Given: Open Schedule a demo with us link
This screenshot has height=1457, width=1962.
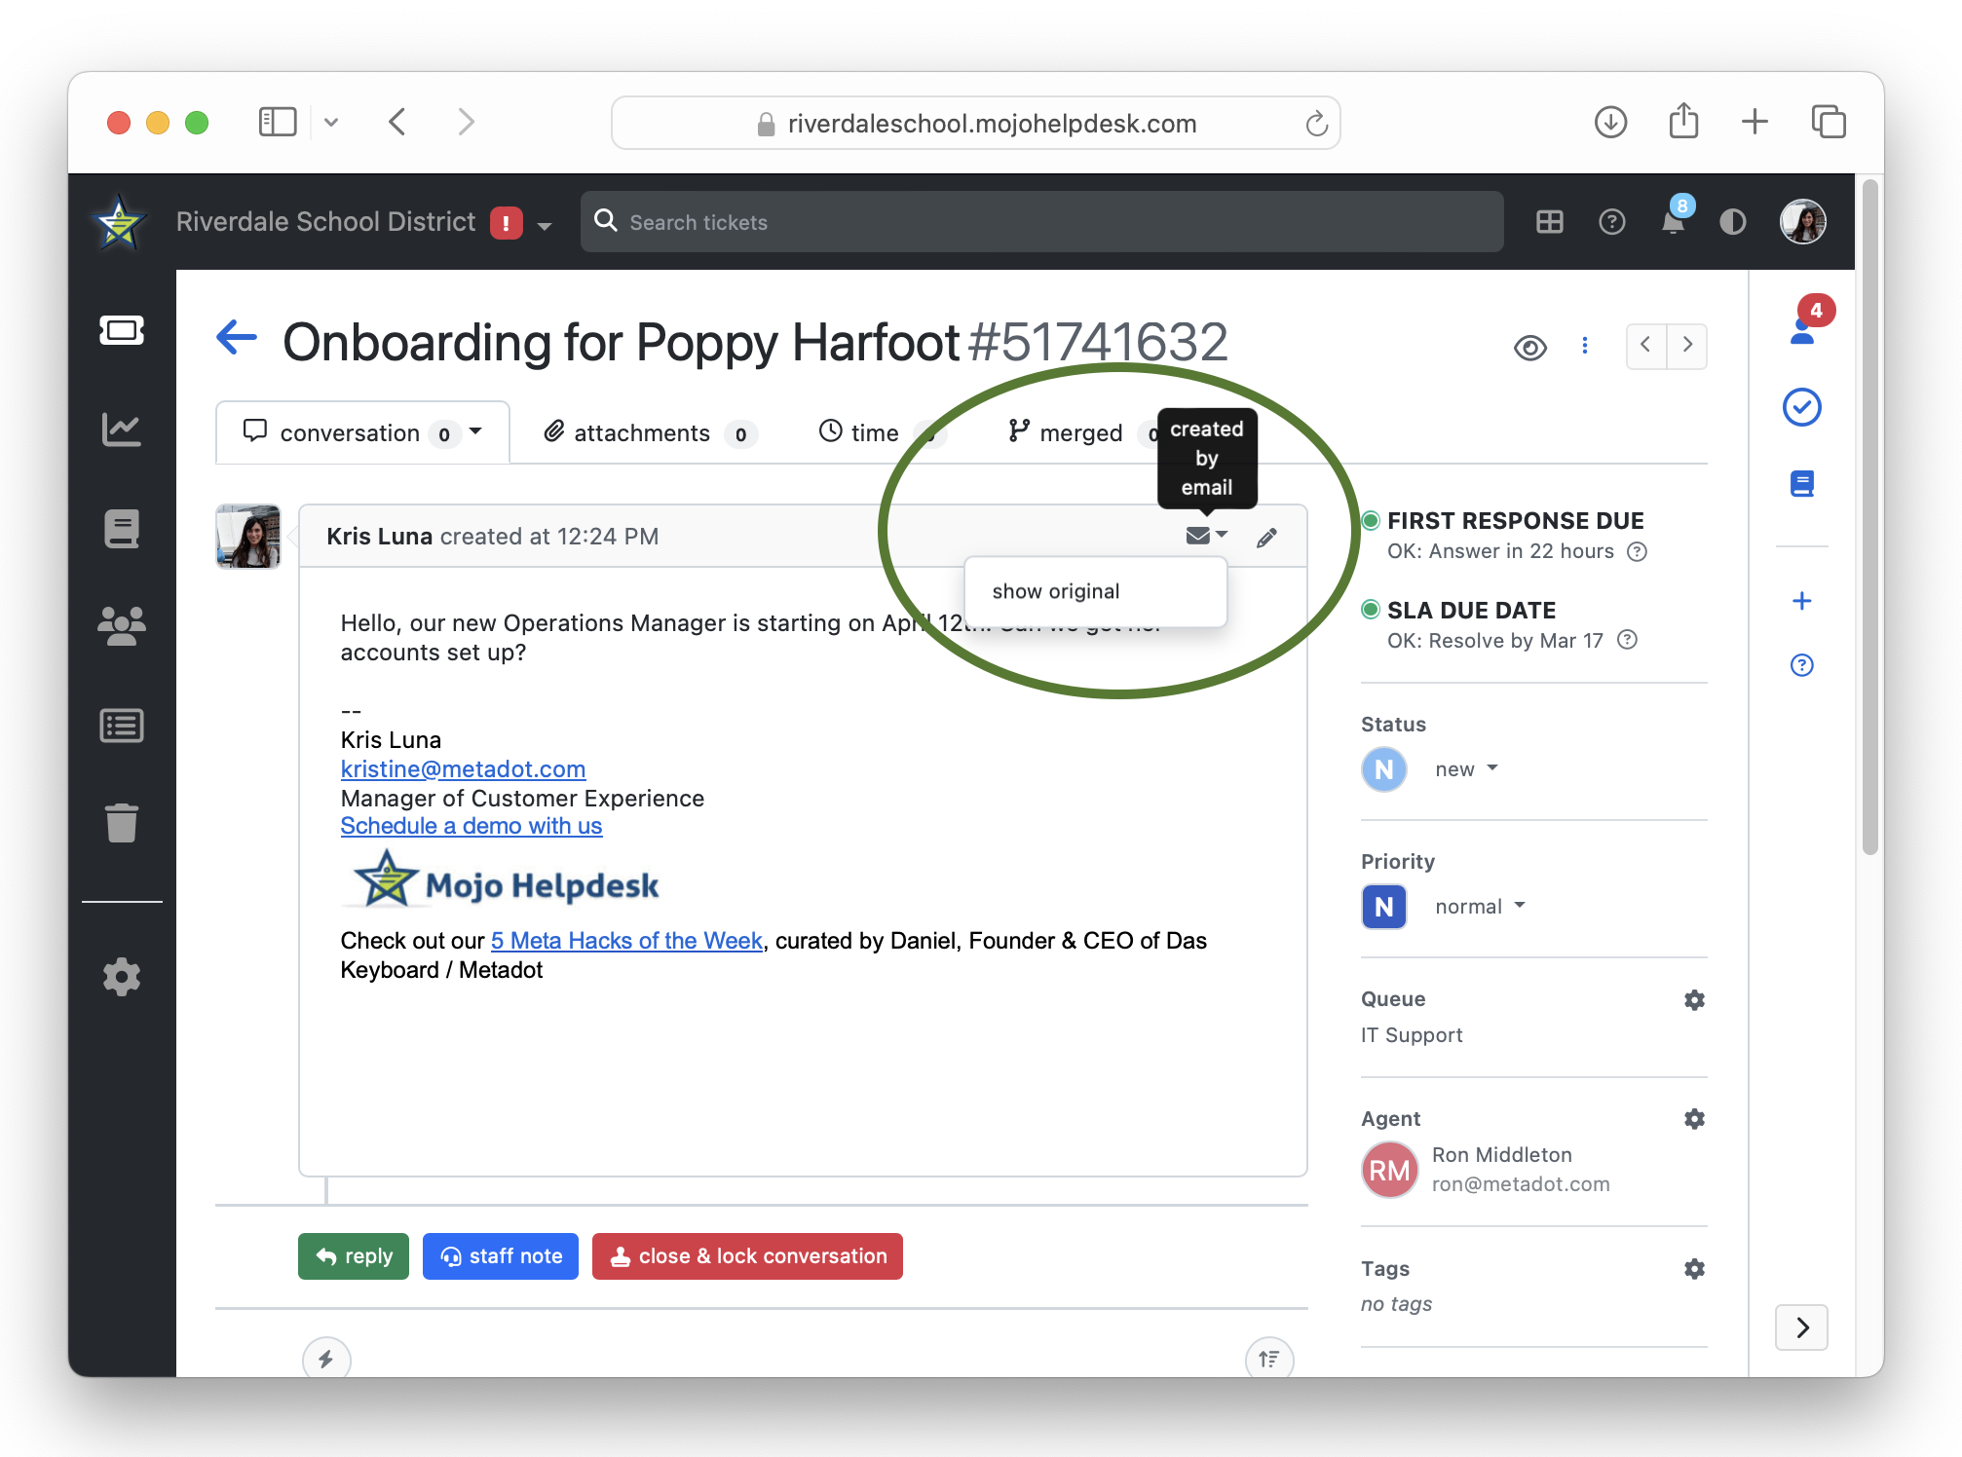Looking at the screenshot, I should pos(472,826).
